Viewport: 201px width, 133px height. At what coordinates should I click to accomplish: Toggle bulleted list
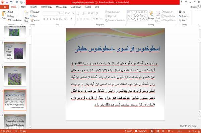(78, 13)
